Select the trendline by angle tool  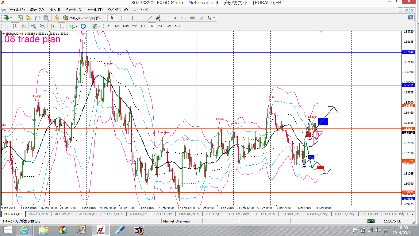(x=201, y=18)
